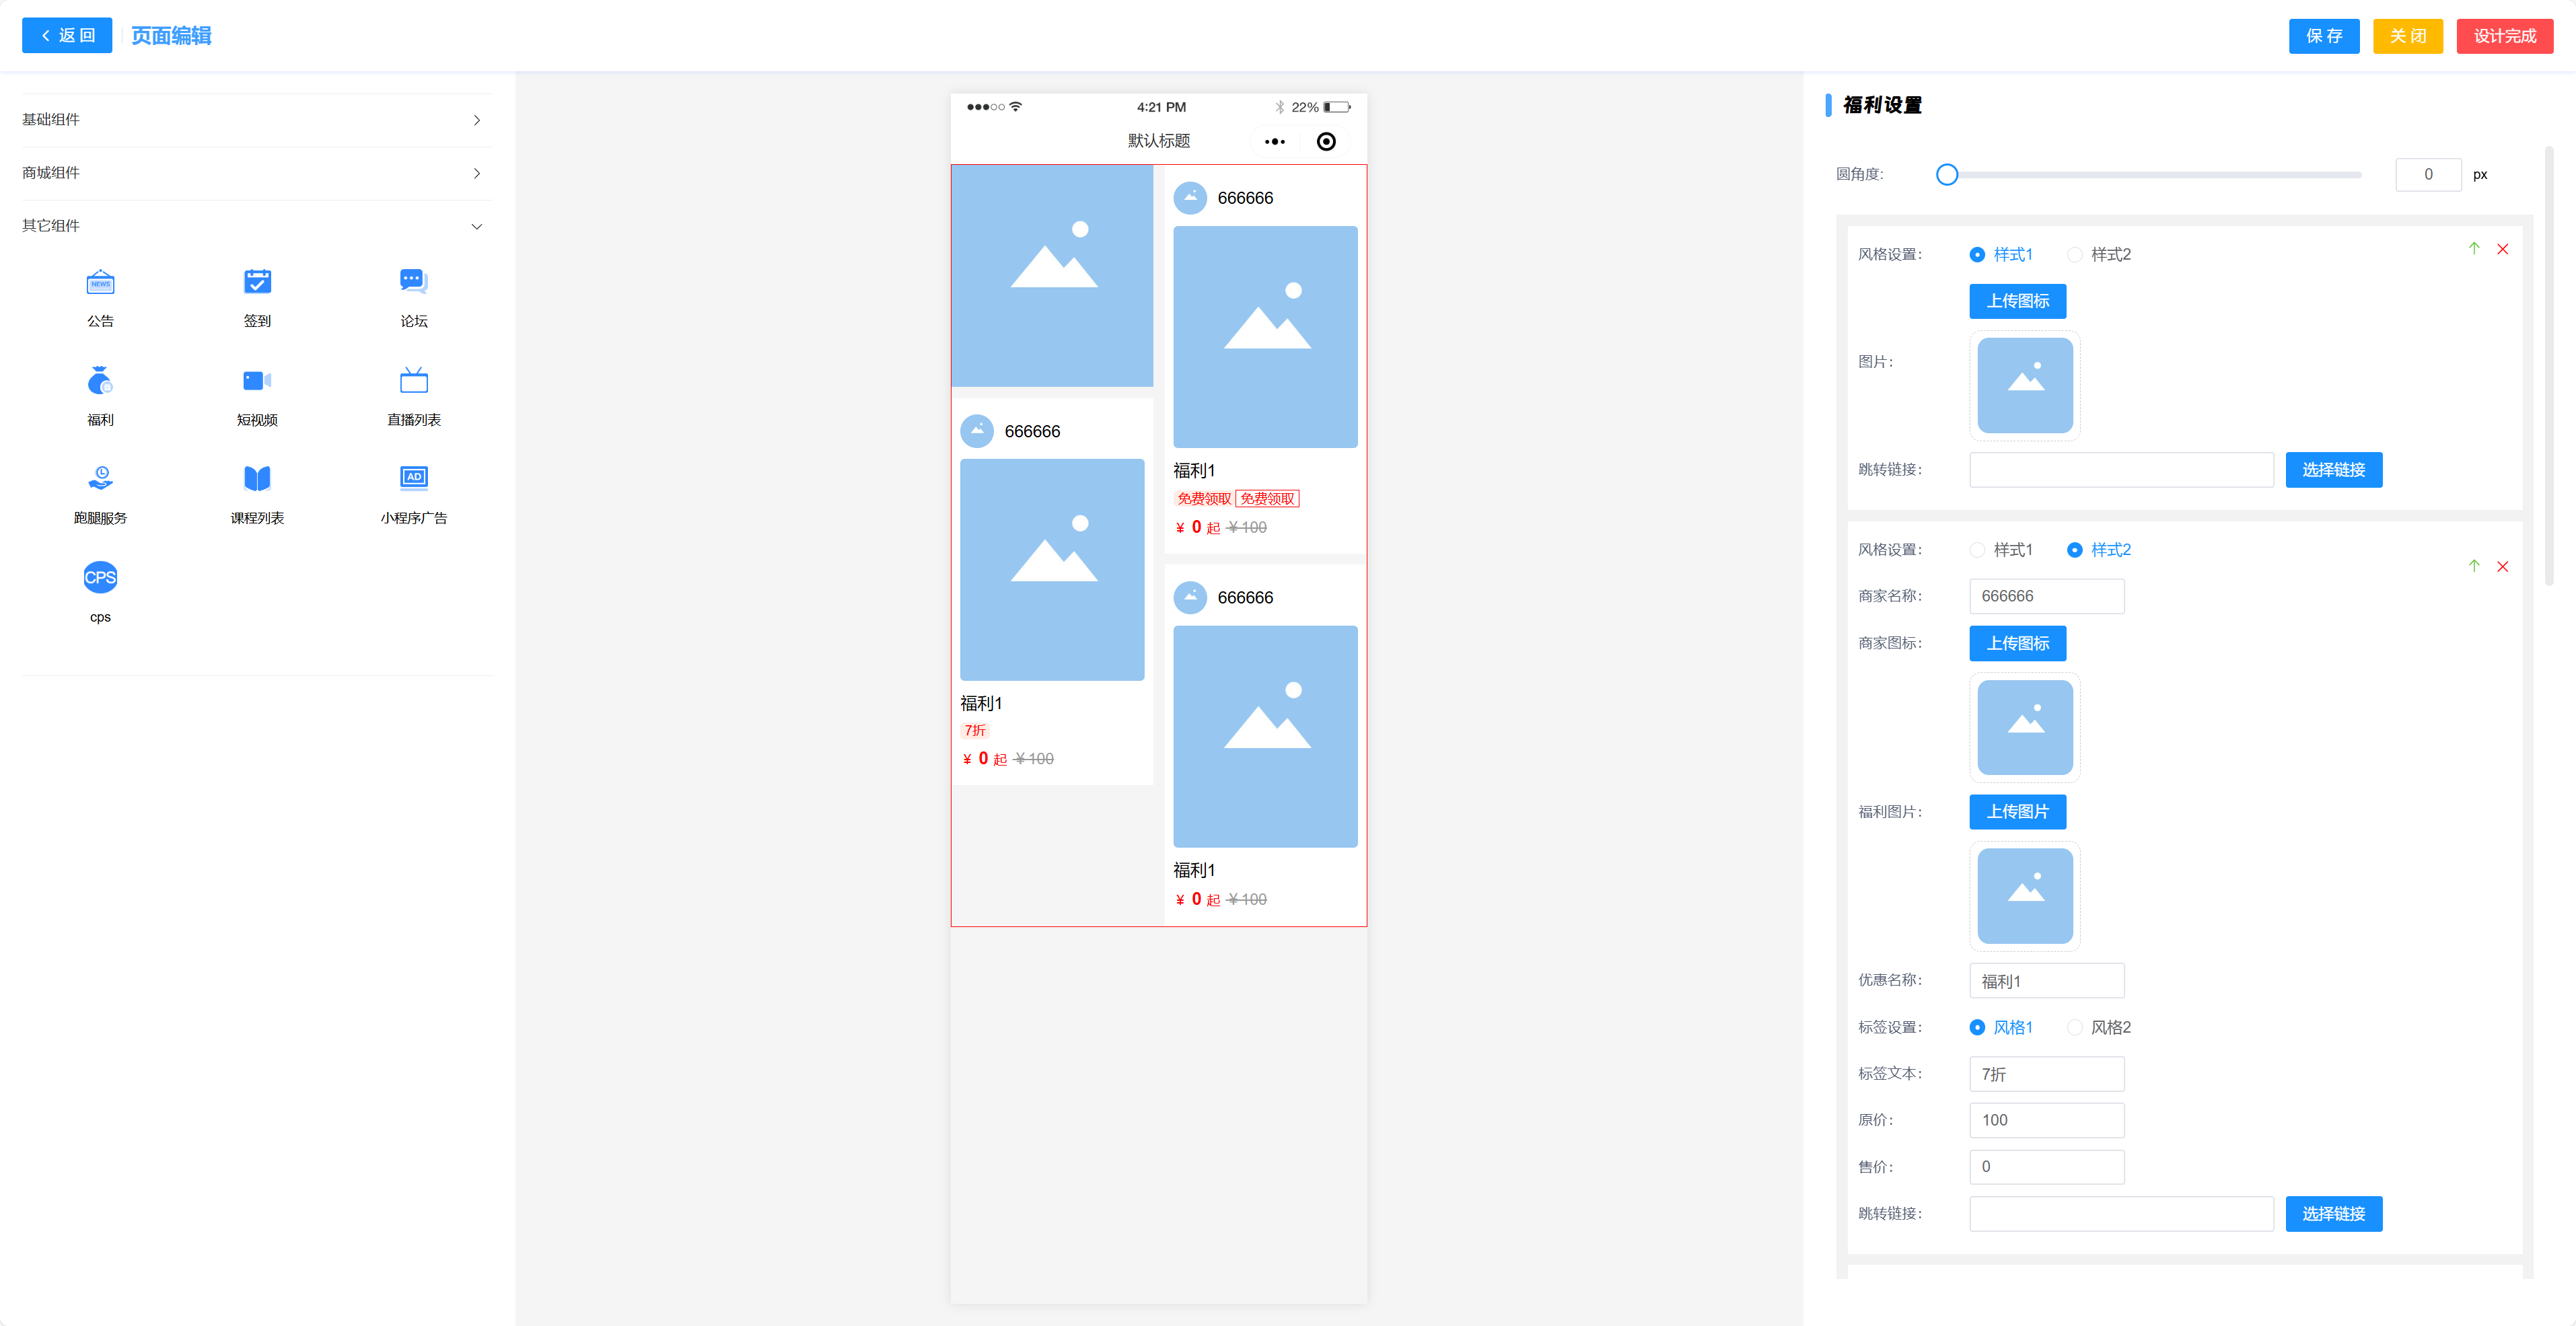Click the 保存 save button
This screenshot has width=2576, height=1326.
click(2323, 36)
